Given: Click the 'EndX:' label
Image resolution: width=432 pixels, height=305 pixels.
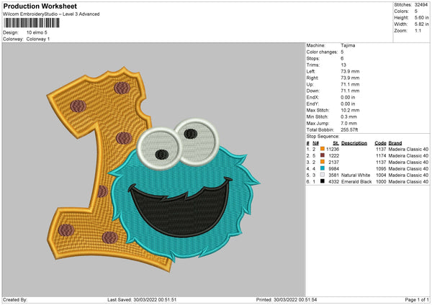Looking at the screenshot, I should 312,97.
